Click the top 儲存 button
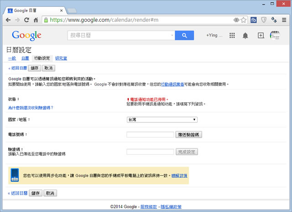Viewport: 292px width, 212px height. point(35,68)
